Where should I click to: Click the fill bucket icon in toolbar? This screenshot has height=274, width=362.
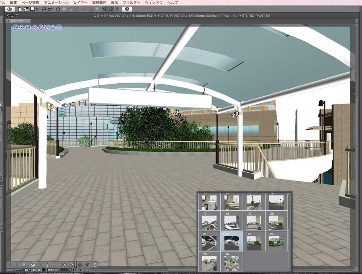coord(70,9)
